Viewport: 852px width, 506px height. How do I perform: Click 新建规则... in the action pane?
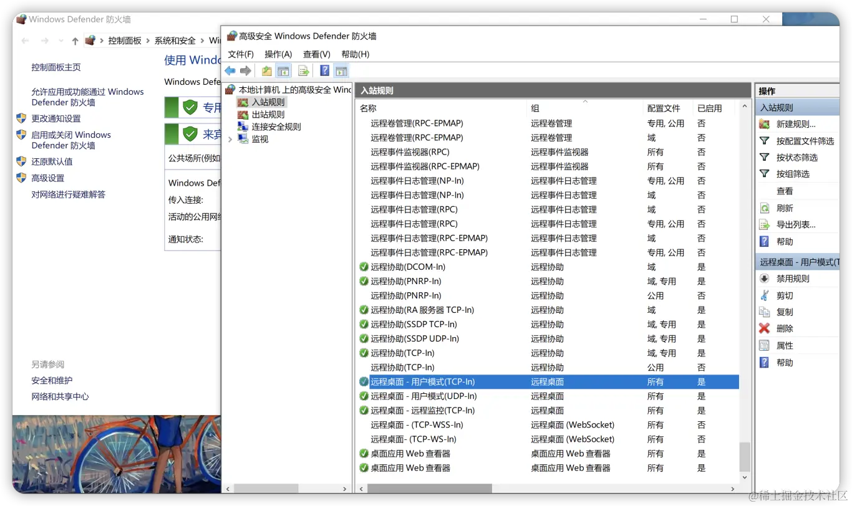click(x=796, y=124)
